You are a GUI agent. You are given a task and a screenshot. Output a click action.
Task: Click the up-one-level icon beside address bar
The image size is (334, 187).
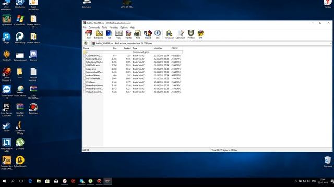click(86, 43)
